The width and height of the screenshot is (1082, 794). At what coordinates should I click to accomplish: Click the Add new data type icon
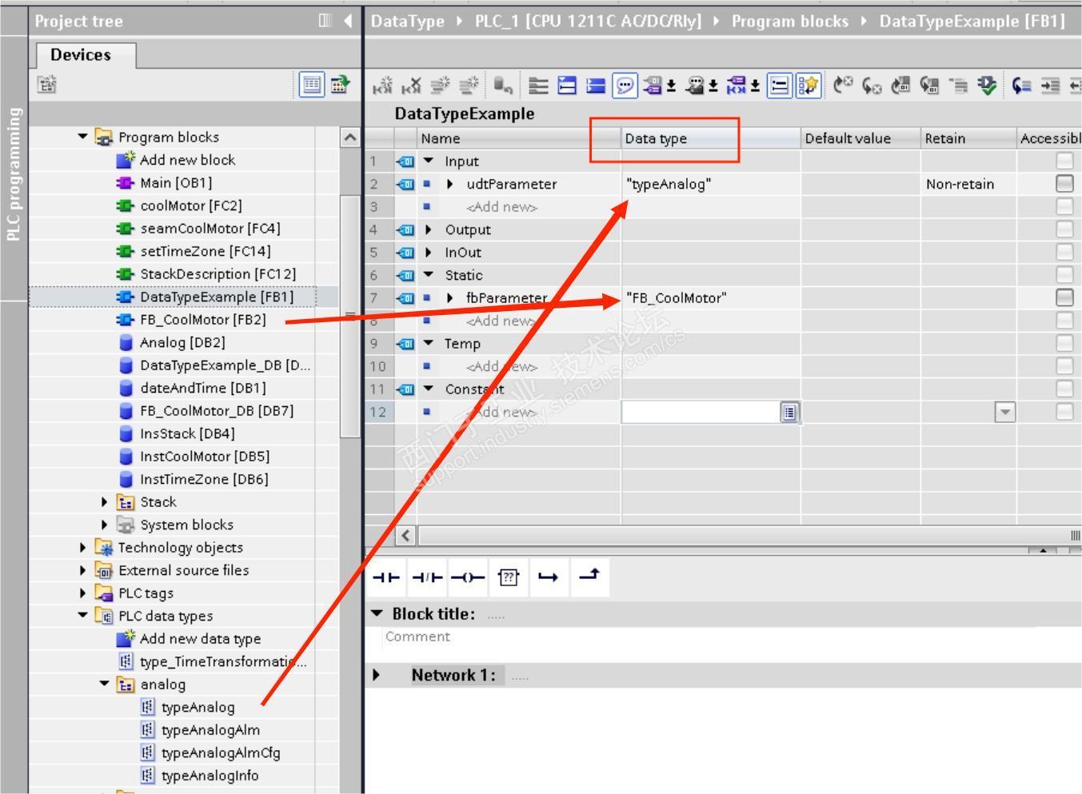126,639
